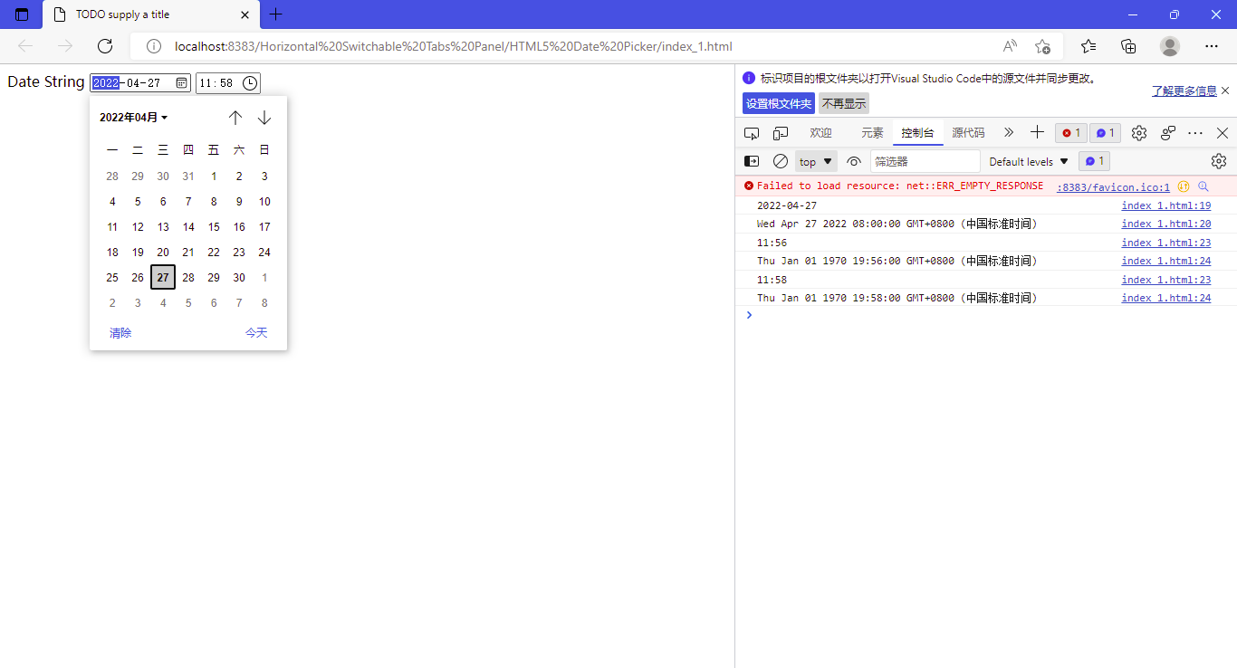Select the inspect element tool in DevTools
The image size is (1237, 668).
752,132
